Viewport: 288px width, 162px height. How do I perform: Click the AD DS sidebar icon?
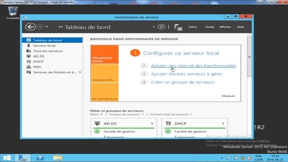(x=29, y=56)
